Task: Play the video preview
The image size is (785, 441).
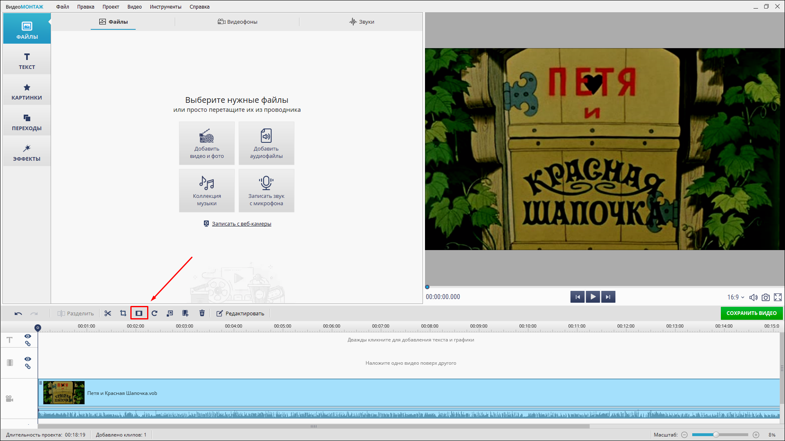Action: pyautogui.click(x=593, y=297)
